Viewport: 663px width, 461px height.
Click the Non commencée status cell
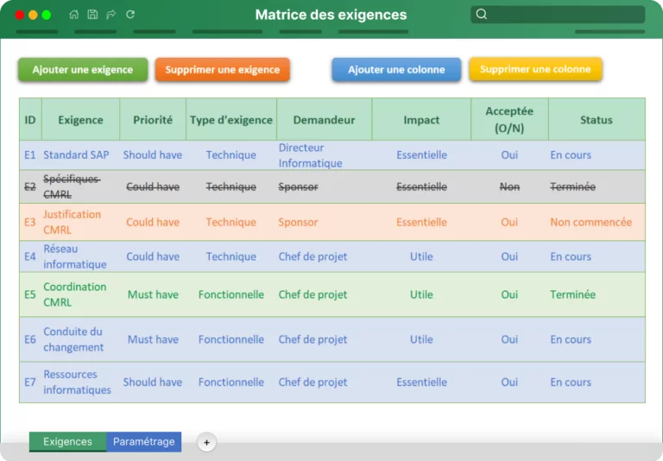[597, 223]
